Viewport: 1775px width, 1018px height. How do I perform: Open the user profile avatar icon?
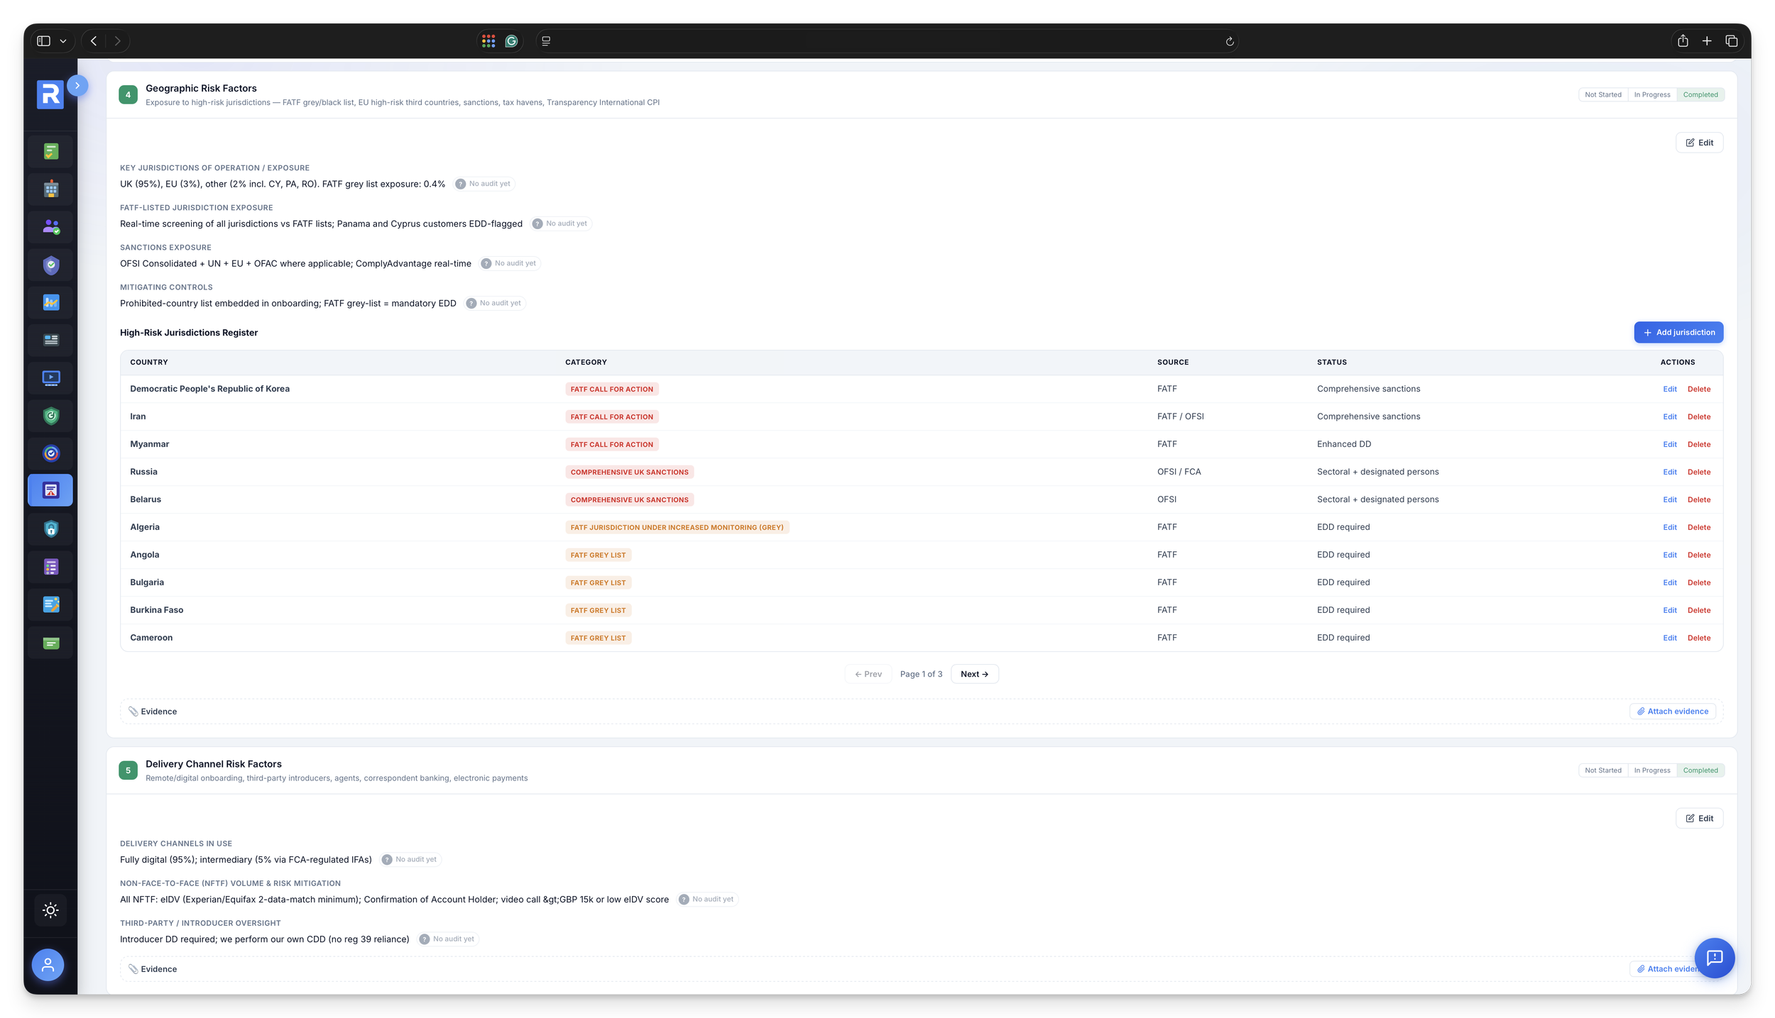pyautogui.click(x=48, y=965)
